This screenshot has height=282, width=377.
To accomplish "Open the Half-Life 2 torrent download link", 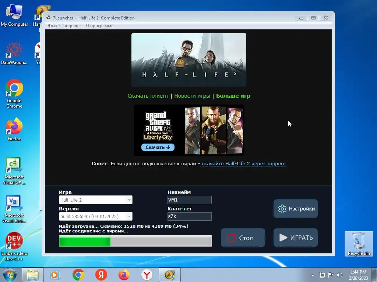I will pos(244,163).
